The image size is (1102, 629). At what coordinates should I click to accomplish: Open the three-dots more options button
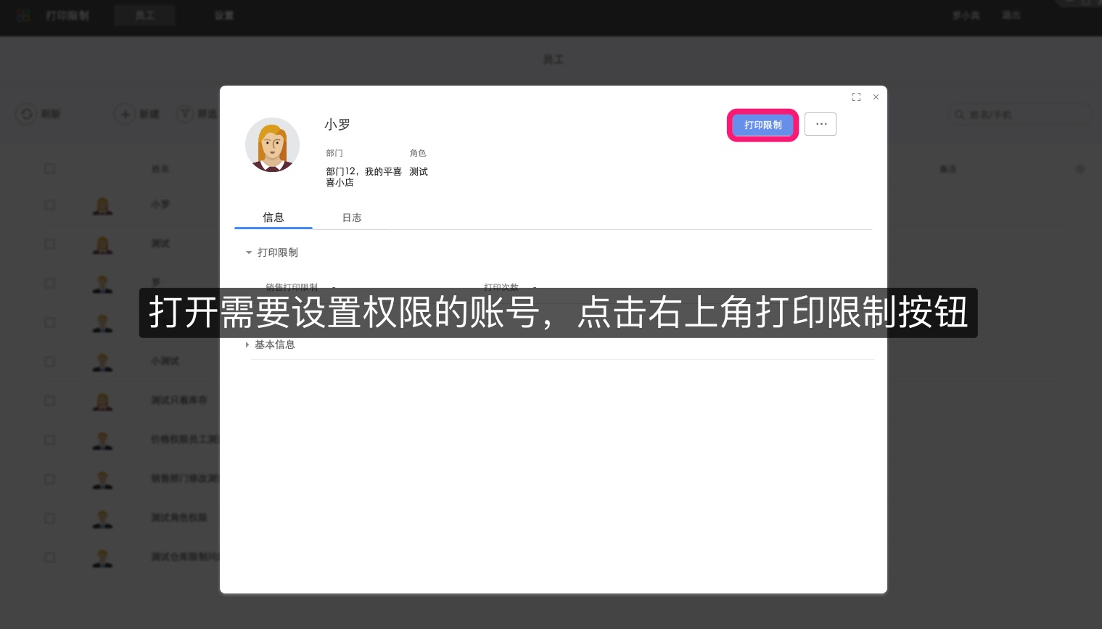(821, 124)
